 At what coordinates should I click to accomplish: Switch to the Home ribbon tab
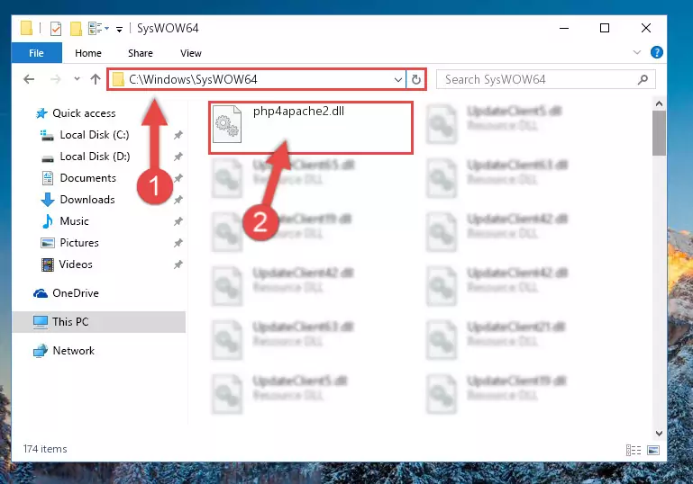[88, 53]
